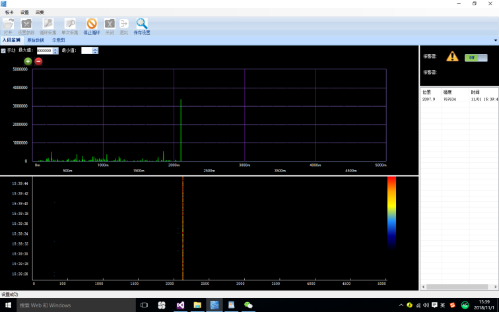Click the 打开 open folder icon
The height and width of the screenshot is (312, 499).
coord(8,24)
